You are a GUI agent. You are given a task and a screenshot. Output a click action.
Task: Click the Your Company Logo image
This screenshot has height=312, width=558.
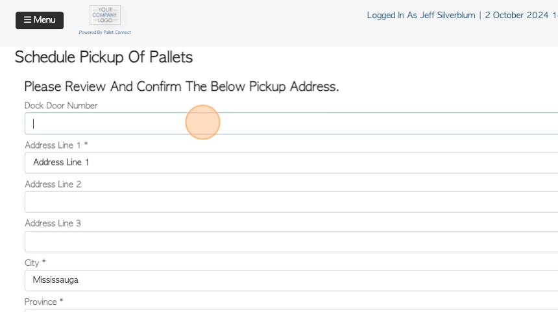(105, 15)
